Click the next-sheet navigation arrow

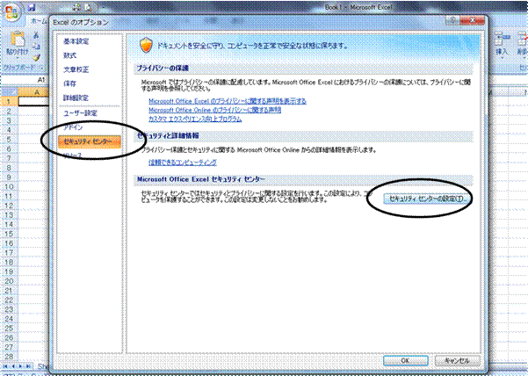point(21,366)
